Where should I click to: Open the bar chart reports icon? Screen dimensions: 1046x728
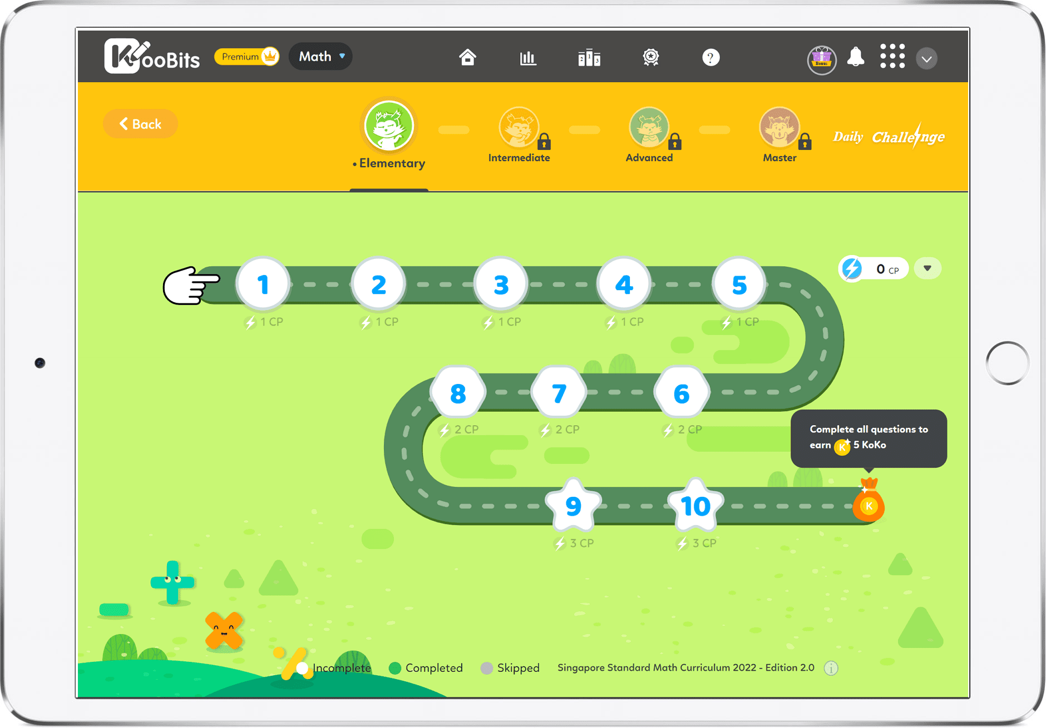point(528,57)
